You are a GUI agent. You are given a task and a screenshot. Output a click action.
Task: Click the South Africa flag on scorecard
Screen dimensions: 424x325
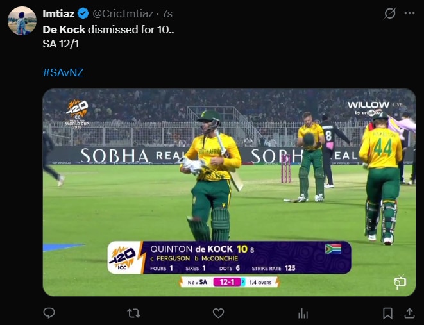tap(333, 249)
